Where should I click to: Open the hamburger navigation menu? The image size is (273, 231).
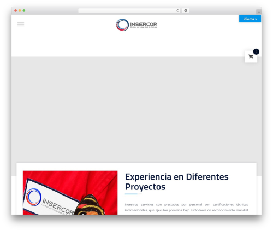21,24
